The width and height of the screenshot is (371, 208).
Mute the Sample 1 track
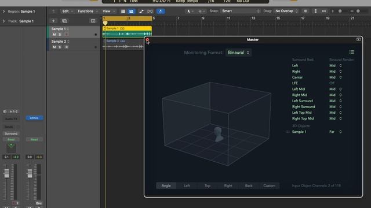point(54,35)
